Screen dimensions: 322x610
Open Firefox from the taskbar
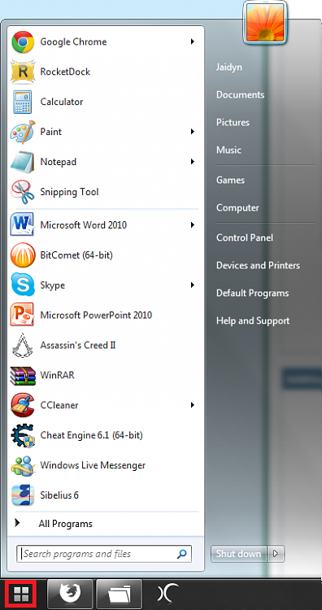tap(71, 594)
